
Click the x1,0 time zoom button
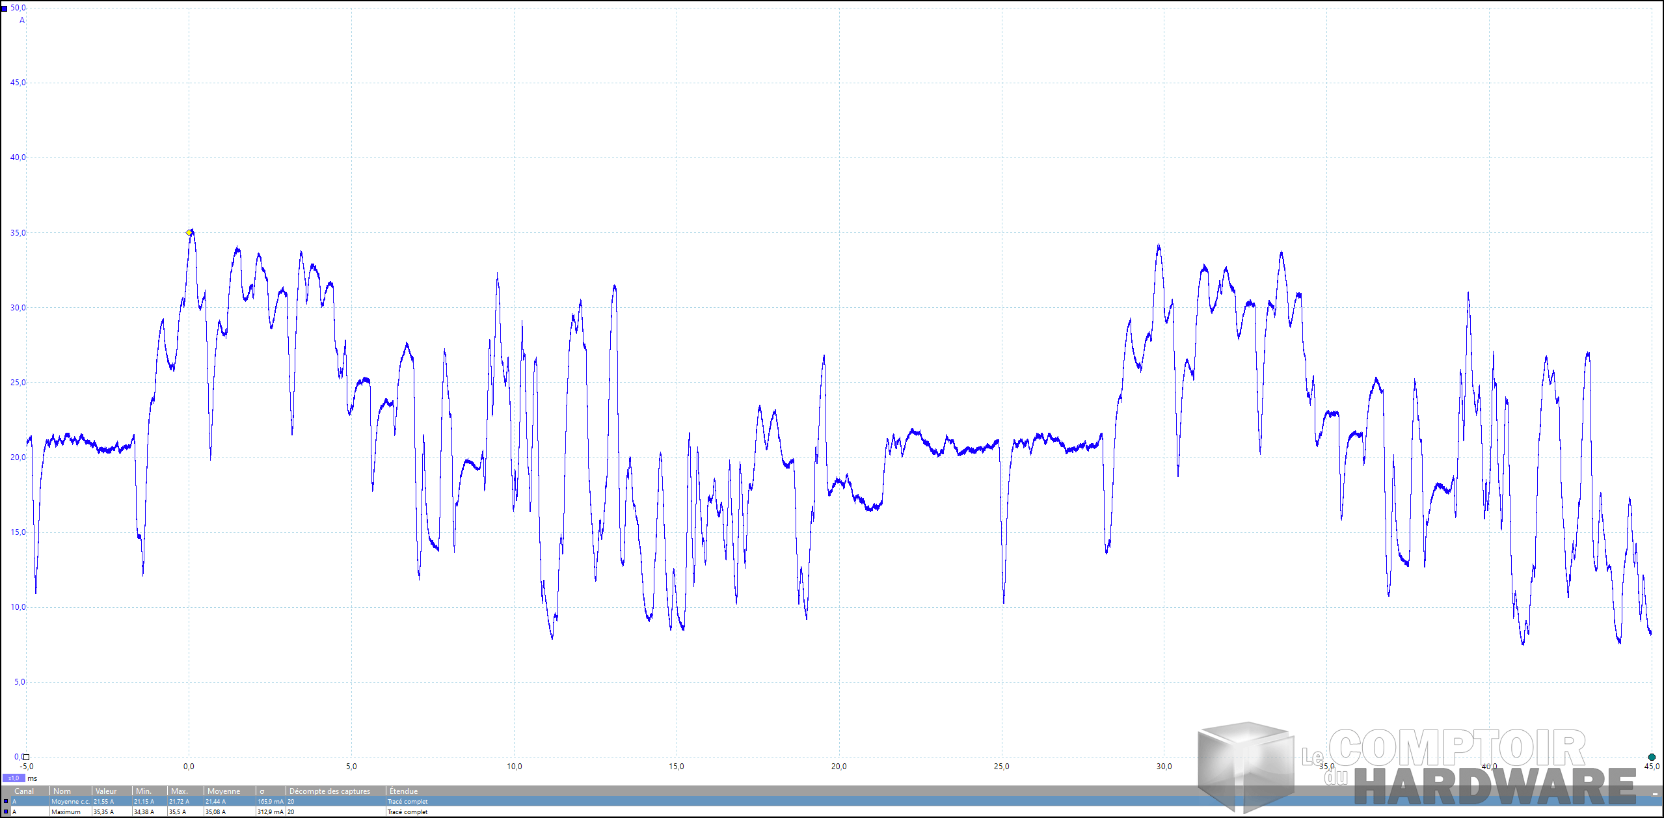[14, 778]
